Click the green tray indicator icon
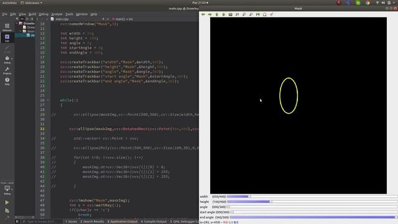The image size is (398, 224). click(358, 2)
